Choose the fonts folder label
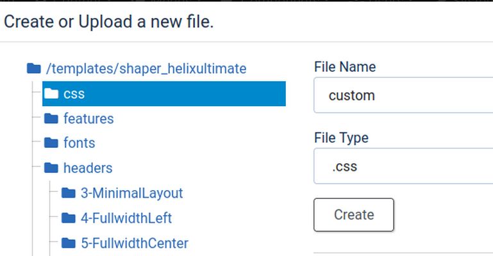Image resolution: width=493 pixels, height=256 pixels. point(79,143)
